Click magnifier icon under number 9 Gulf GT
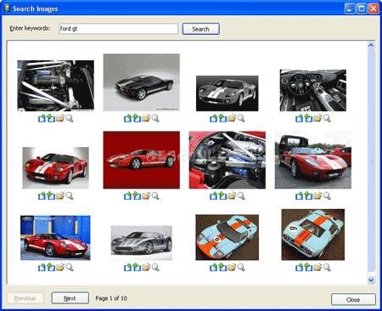The width and height of the screenshot is (382, 311). coord(327,268)
